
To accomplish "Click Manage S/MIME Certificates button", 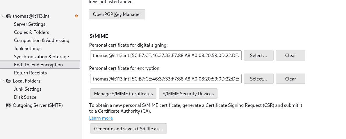I will click(x=123, y=94).
